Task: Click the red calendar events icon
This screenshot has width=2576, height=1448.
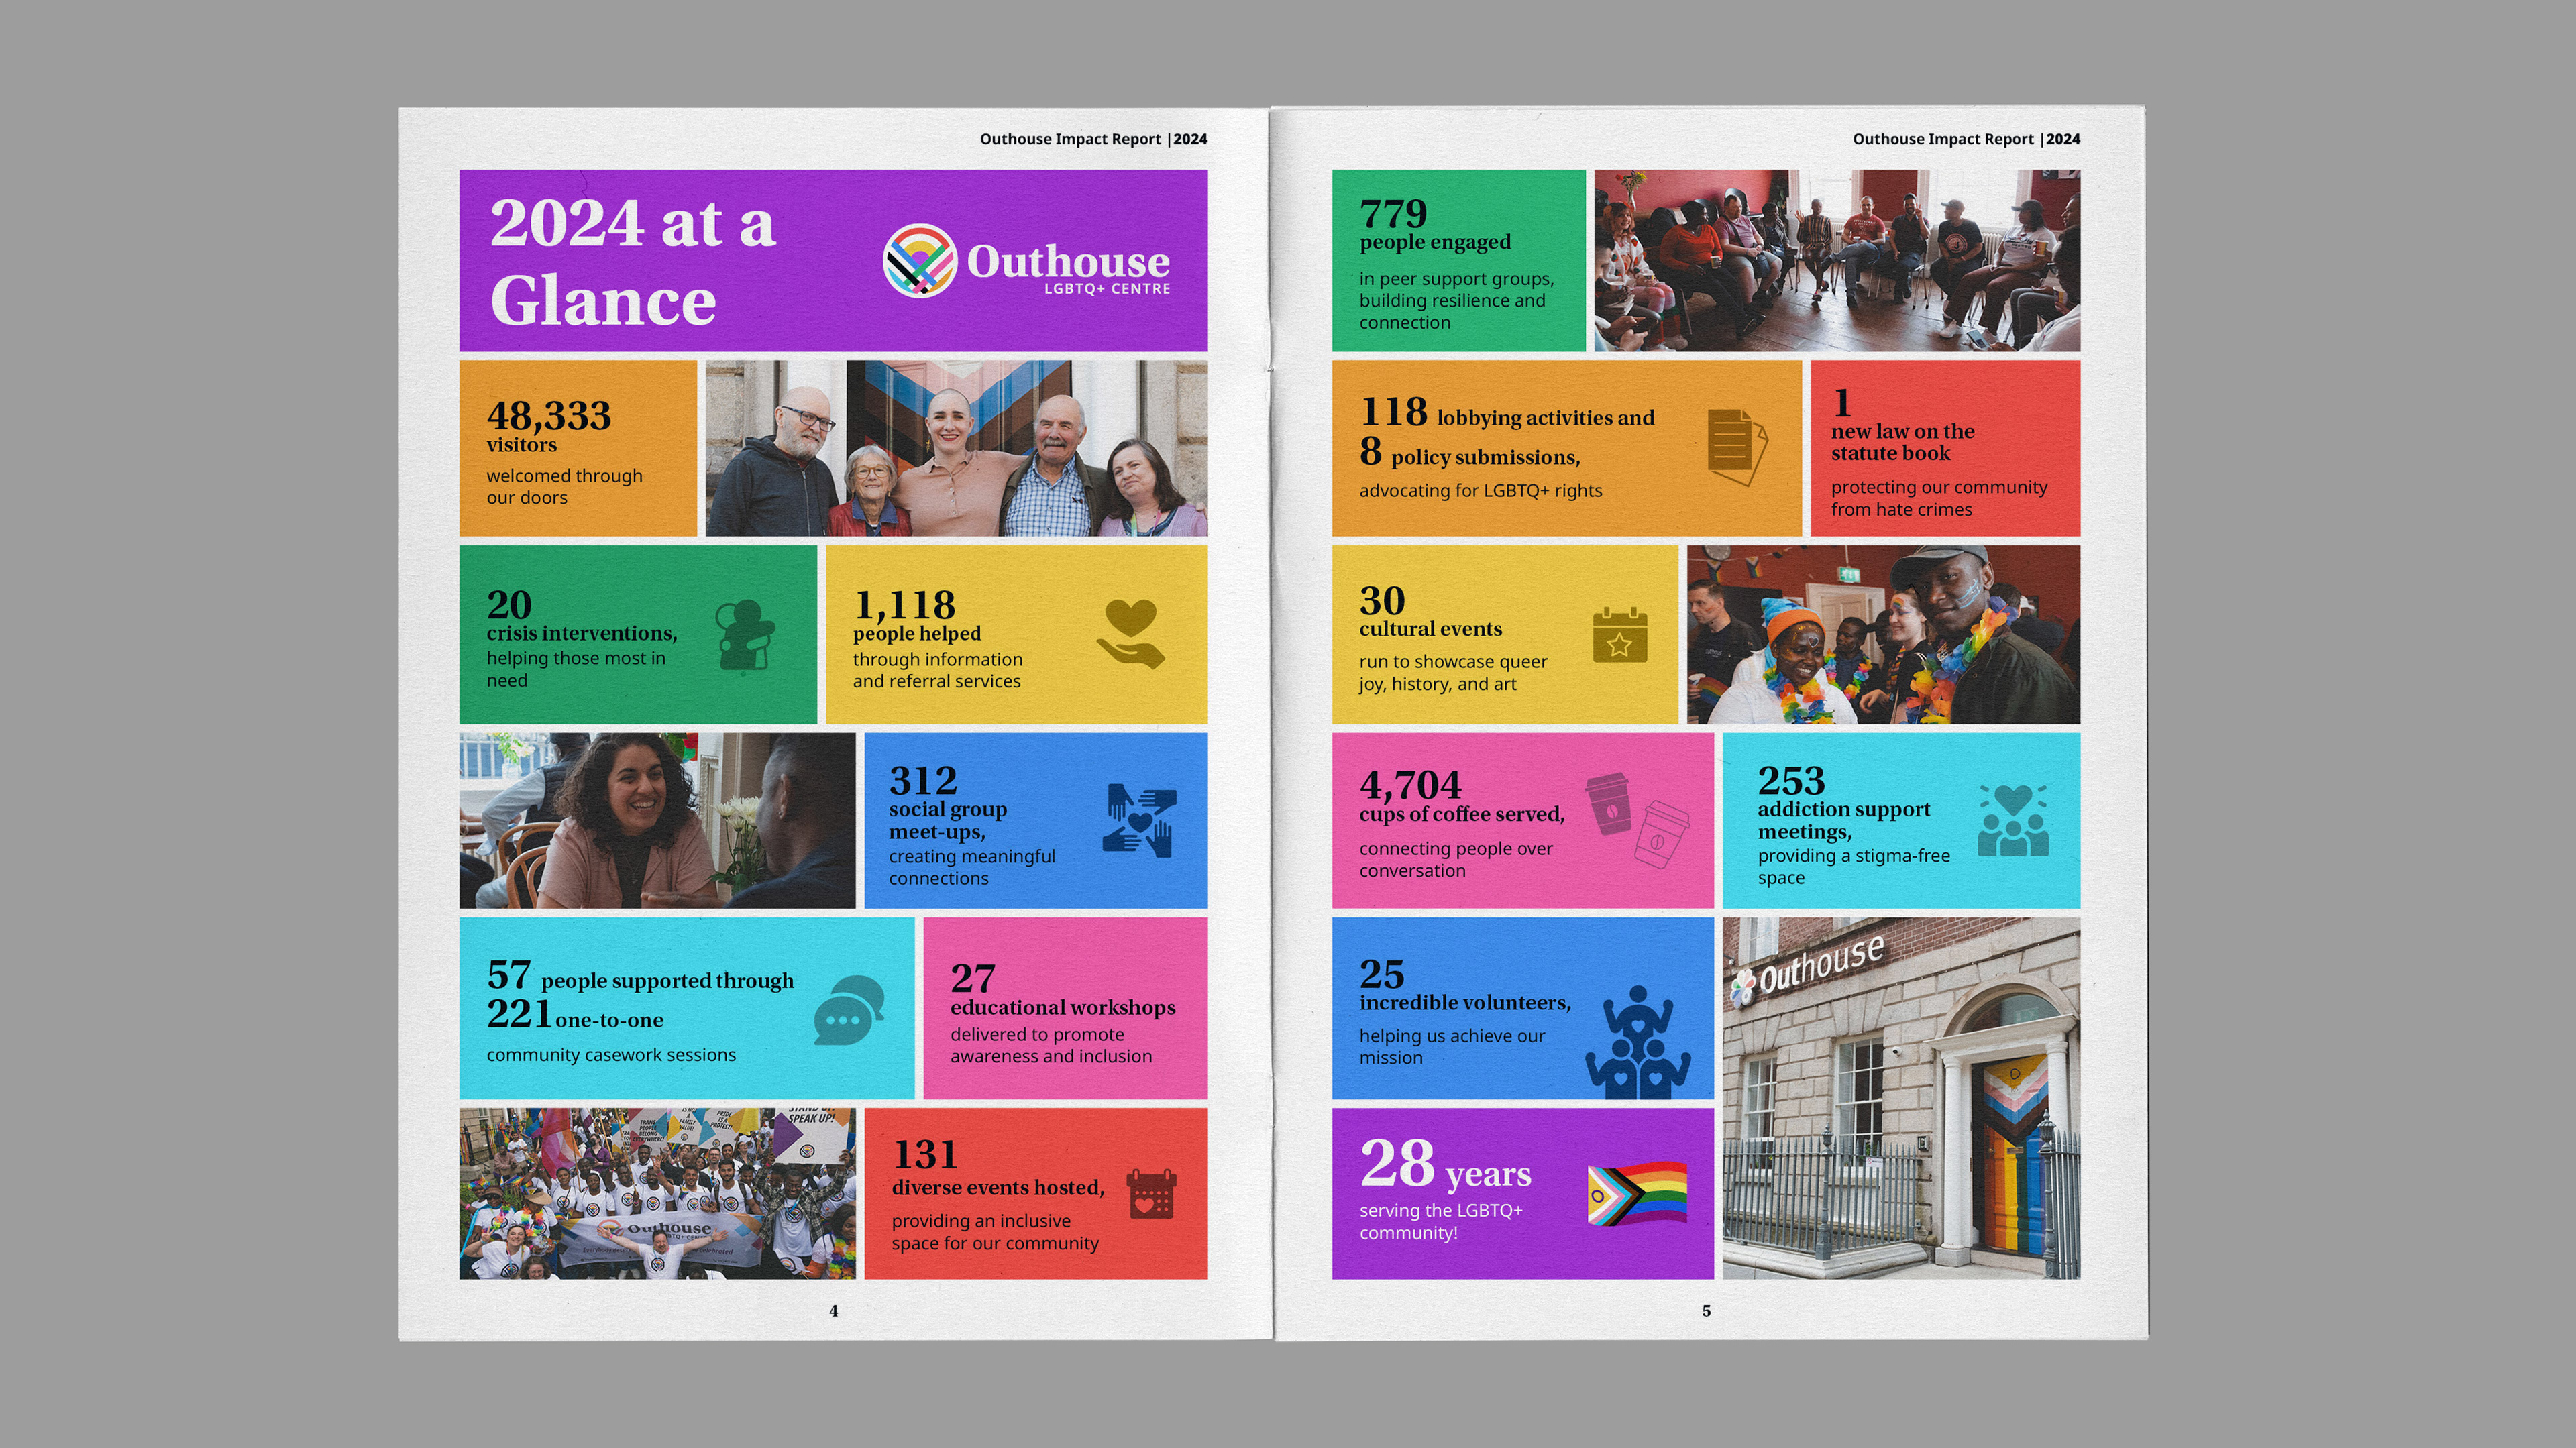Action: coord(1151,1194)
